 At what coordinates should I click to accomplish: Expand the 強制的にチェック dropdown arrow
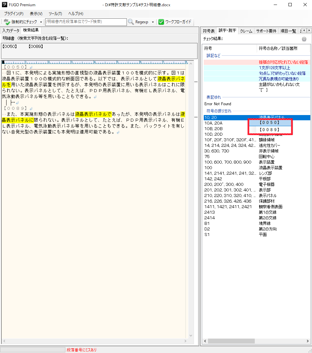click(41, 22)
